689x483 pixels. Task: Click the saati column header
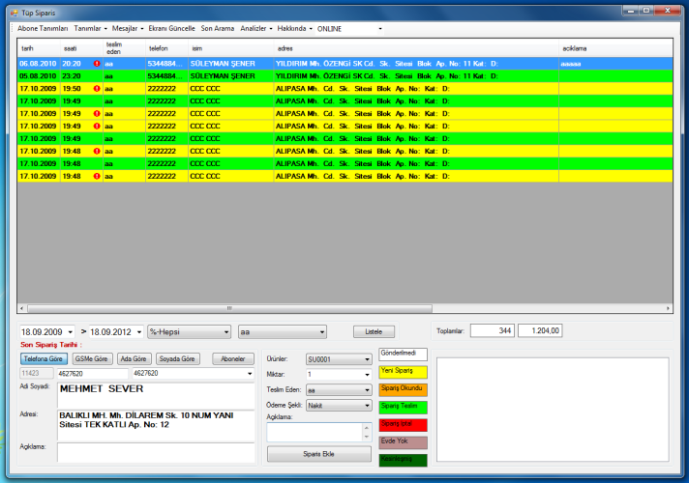pyautogui.click(x=81, y=48)
